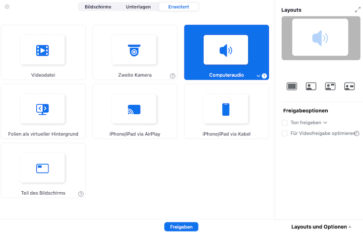
Task: Select the Computeraudio speaker icon
Action: 226,50
